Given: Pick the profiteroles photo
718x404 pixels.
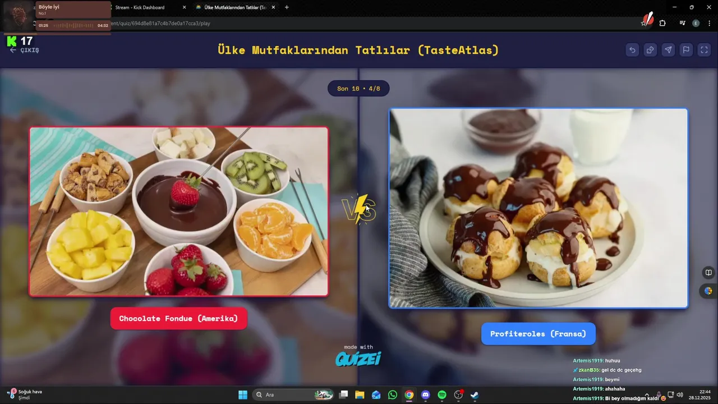Looking at the screenshot, I should coord(538,208).
